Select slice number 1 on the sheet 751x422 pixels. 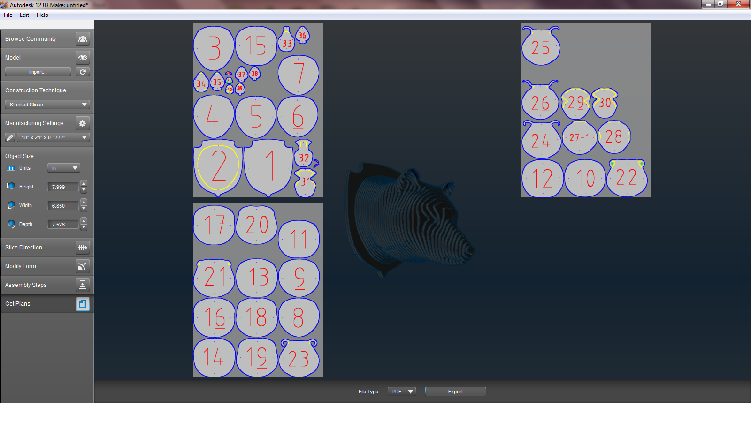point(268,167)
